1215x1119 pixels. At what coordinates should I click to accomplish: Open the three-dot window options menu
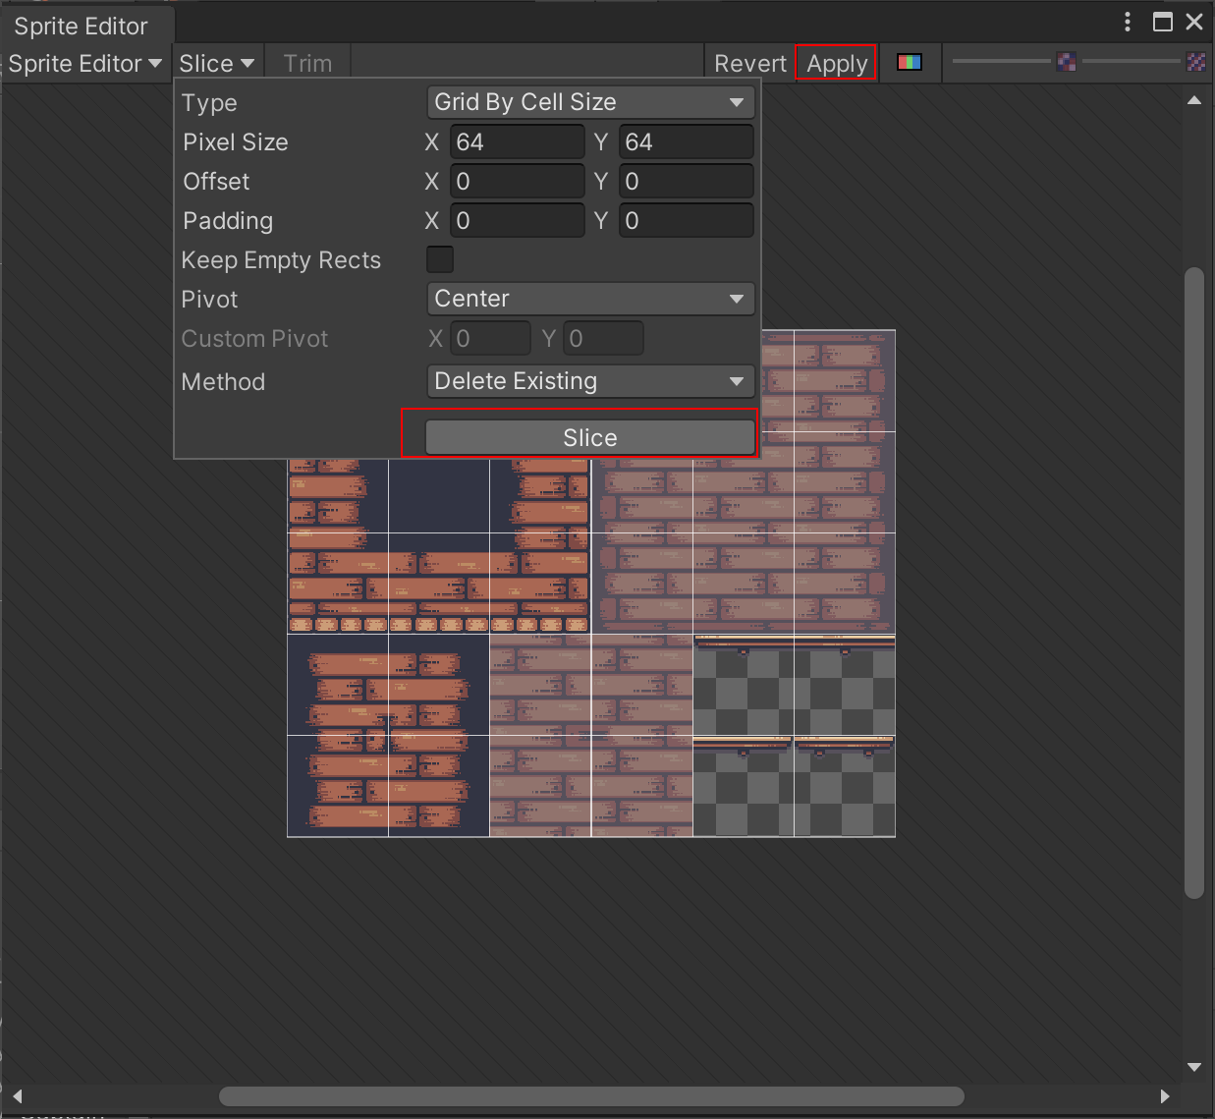[x=1128, y=22]
